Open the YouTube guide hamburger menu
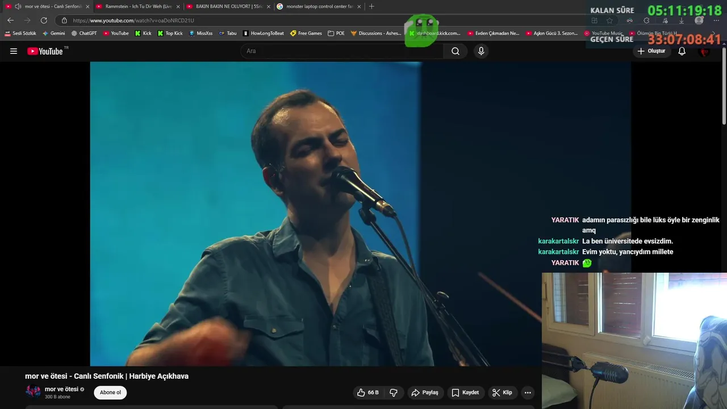The height and width of the screenshot is (409, 727). pos(14,51)
